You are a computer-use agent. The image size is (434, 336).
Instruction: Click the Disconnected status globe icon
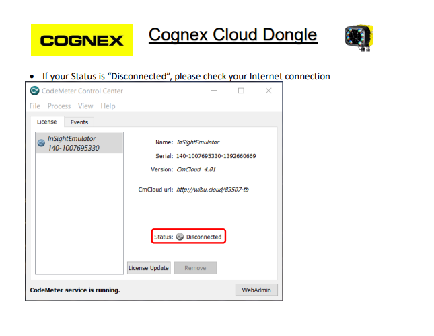click(x=180, y=237)
